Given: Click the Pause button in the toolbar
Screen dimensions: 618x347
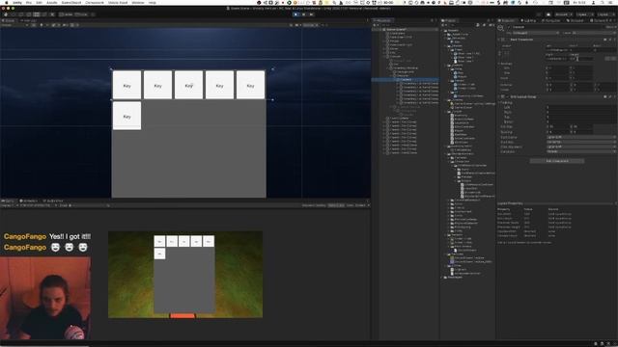Looking at the screenshot, I should pyautogui.click(x=303, y=14).
